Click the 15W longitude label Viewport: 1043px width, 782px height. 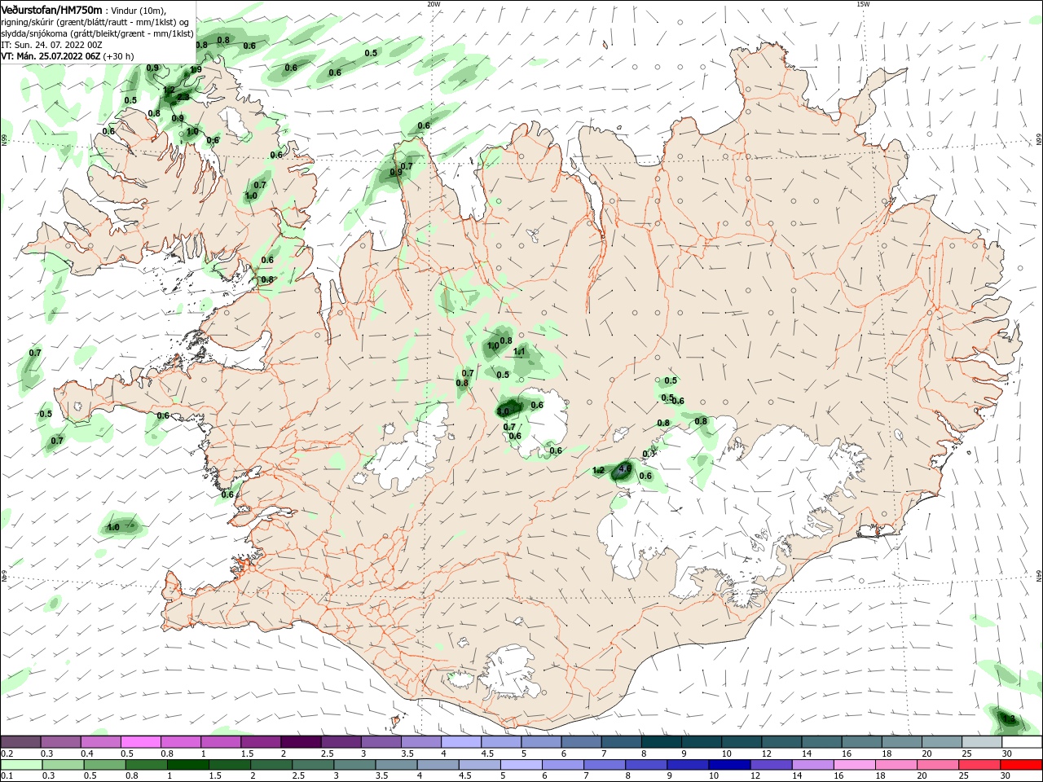click(x=863, y=4)
